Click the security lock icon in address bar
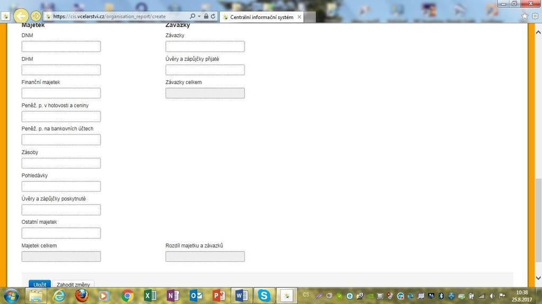Image resolution: width=542 pixels, height=304 pixels. point(206,16)
